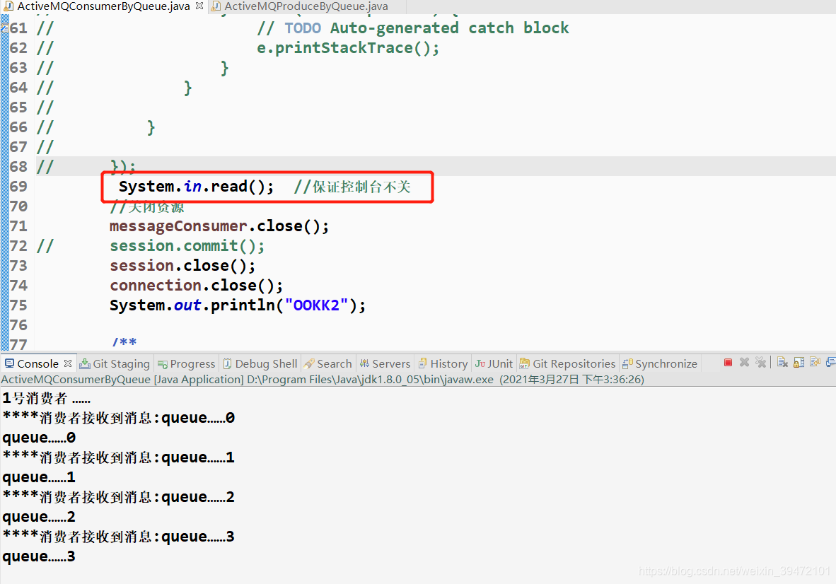Click the session.close(); line

pos(182,265)
